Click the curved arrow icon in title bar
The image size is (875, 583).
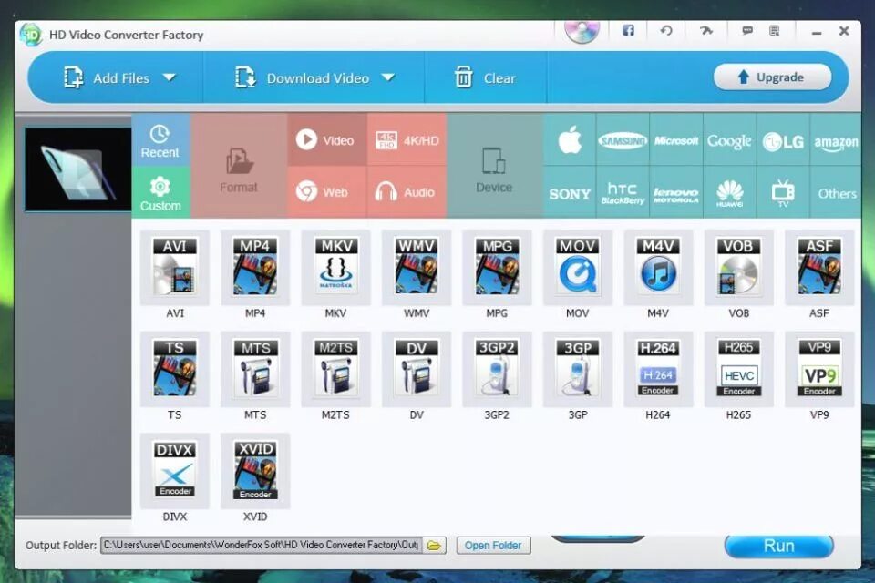[705, 30]
